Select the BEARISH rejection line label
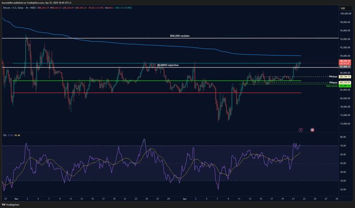The width and height of the screenshot is (355, 208). pyautogui.click(x=168, y=65)
